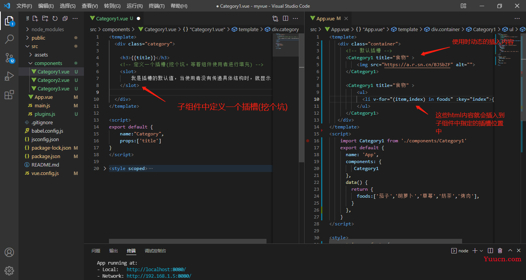This screenshot has height=280, width=526.
Task: Open the Extensions view
Action: pos(9,95)
